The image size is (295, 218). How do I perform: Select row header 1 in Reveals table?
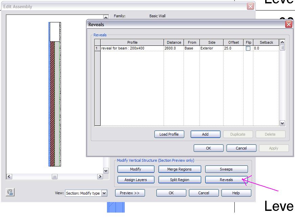pos(98,48)
